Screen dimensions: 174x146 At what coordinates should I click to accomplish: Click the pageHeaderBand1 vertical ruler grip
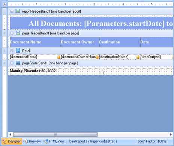(x=4, y=33)
